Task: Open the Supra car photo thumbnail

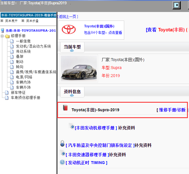Action: pyautogui.click(x=79, y=68)
